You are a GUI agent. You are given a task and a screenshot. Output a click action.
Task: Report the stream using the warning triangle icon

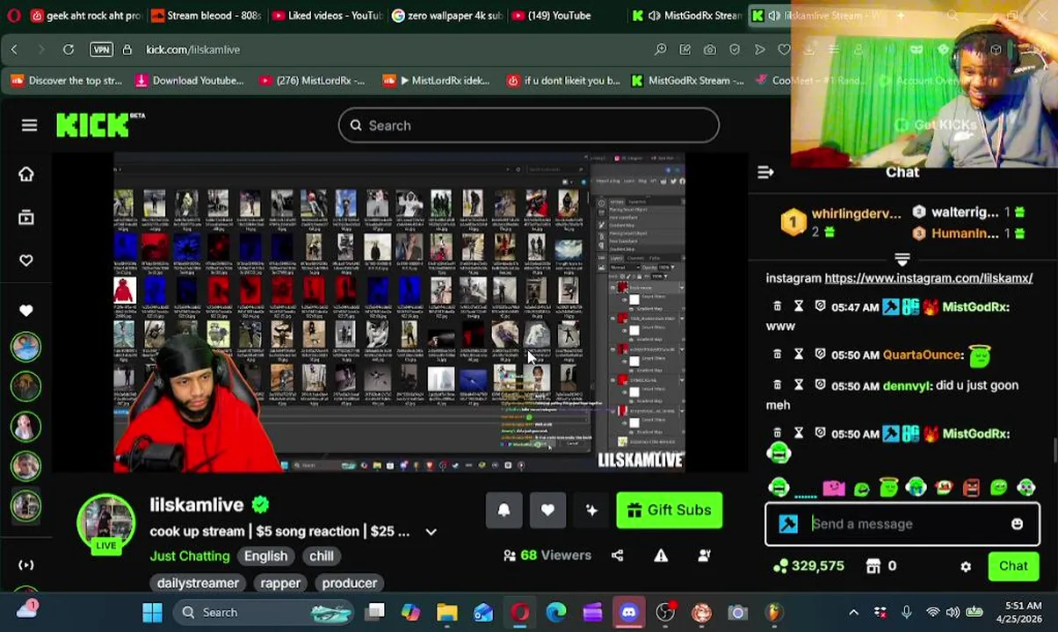coord(661,556)
